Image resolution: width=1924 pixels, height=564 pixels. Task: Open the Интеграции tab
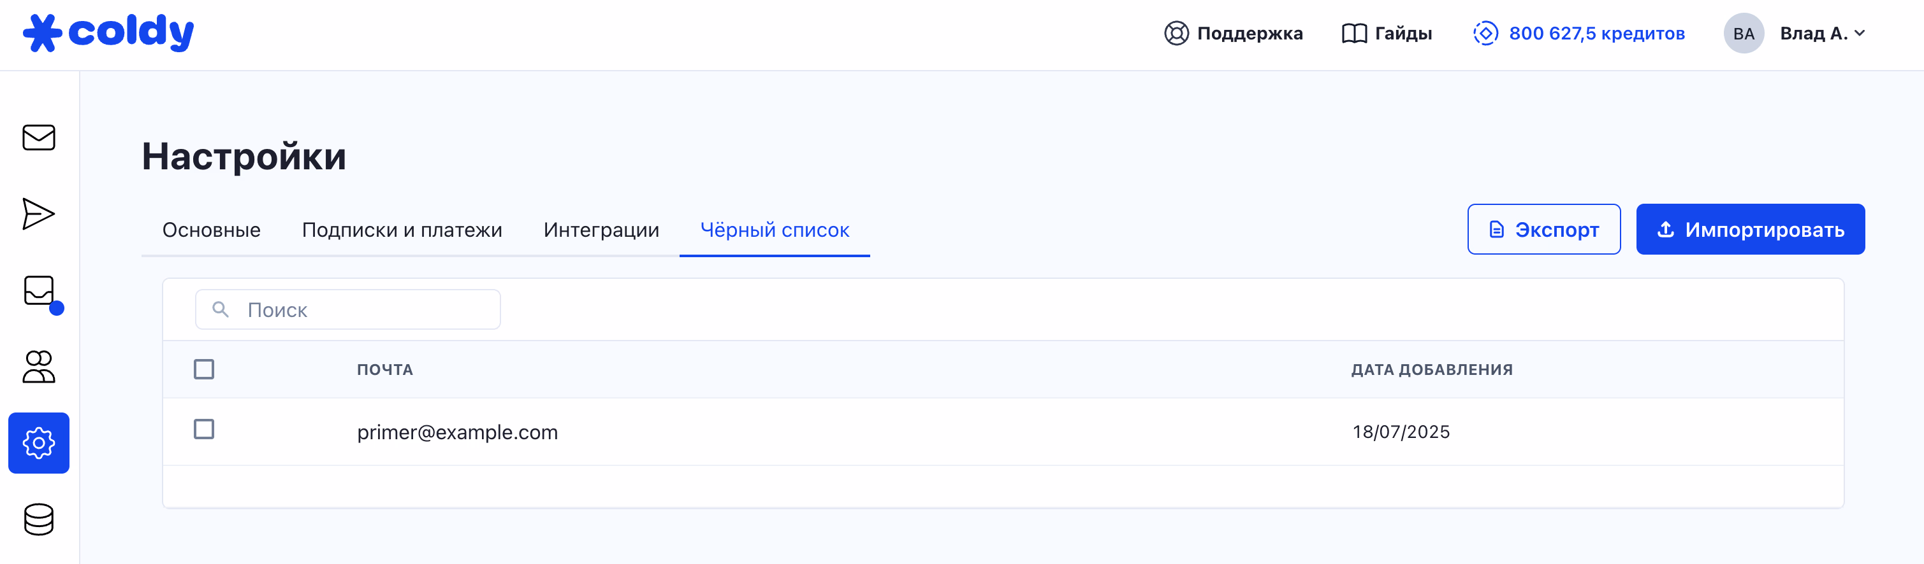click(x=601, y=230)
